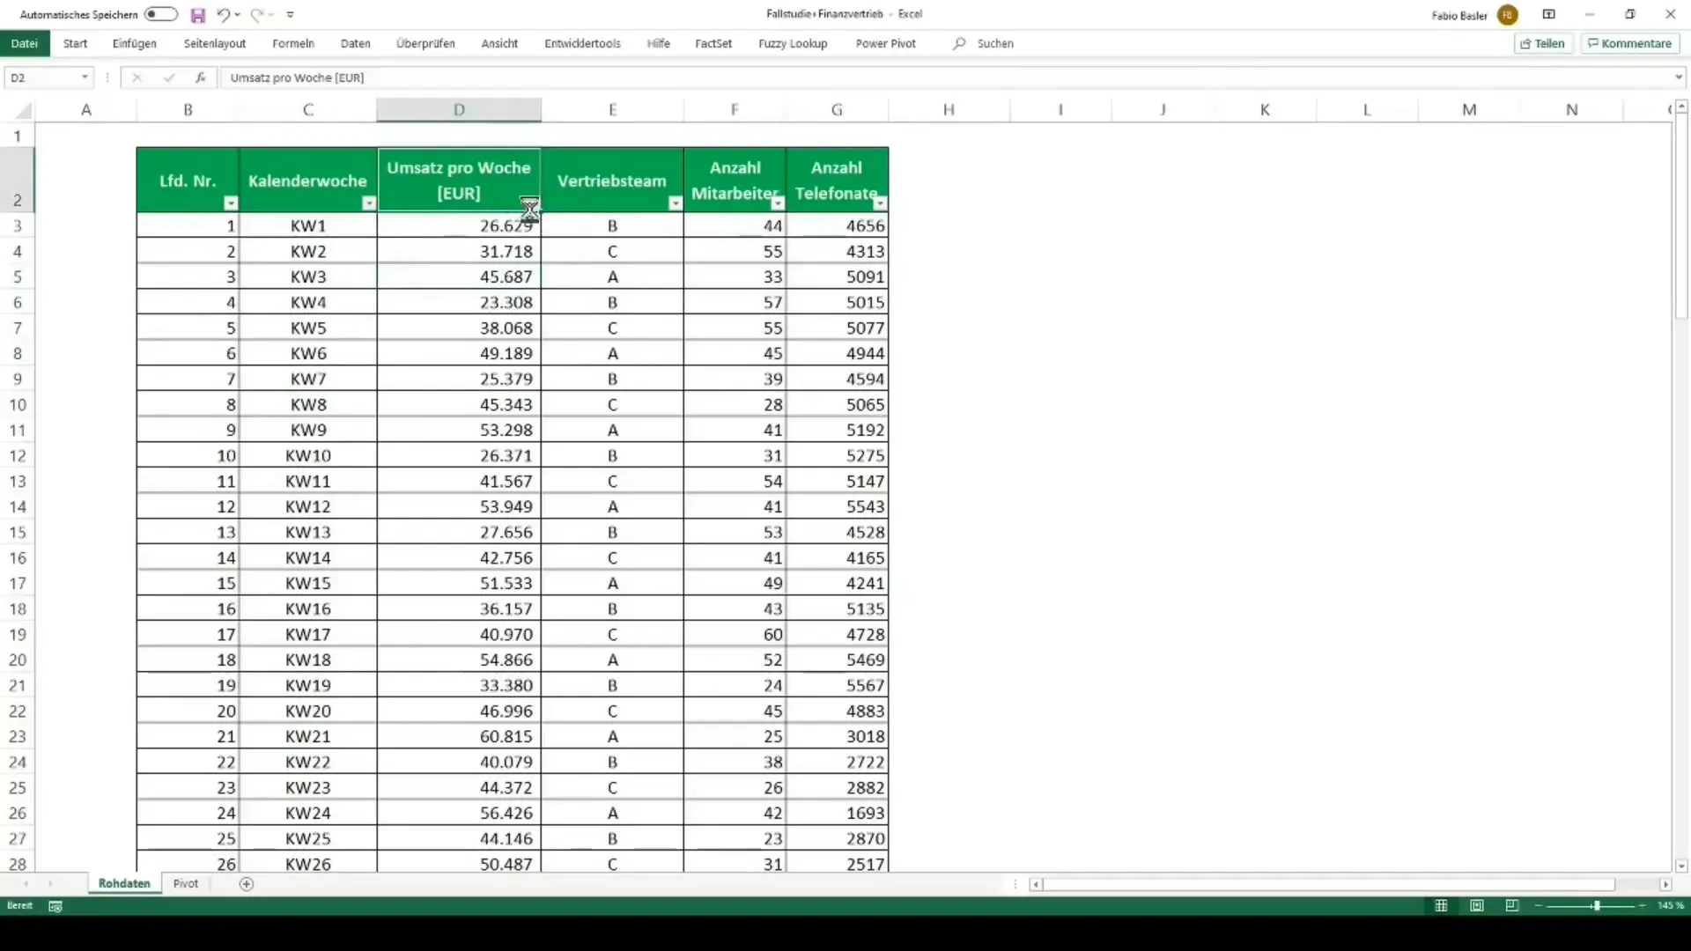Select Normal view icon in status bar
Image resolution: width=1691 pixels, height=951 pixels.
(x=1441, y=905)
